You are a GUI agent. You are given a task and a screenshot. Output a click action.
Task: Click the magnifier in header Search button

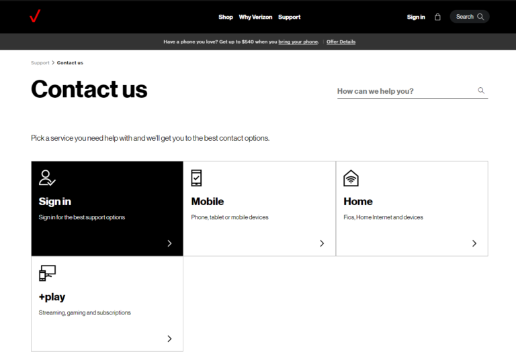(480, 17)
